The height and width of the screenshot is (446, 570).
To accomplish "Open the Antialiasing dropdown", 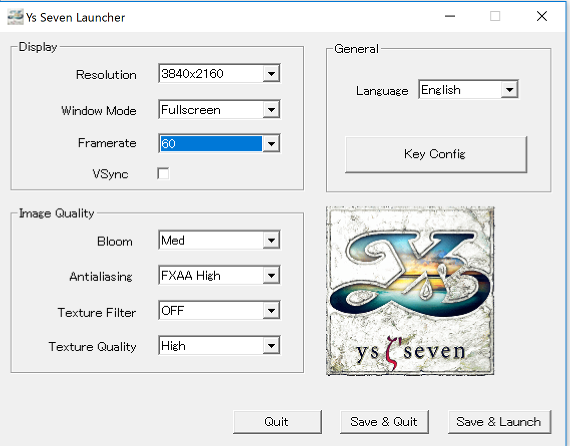I will point(219,275).
